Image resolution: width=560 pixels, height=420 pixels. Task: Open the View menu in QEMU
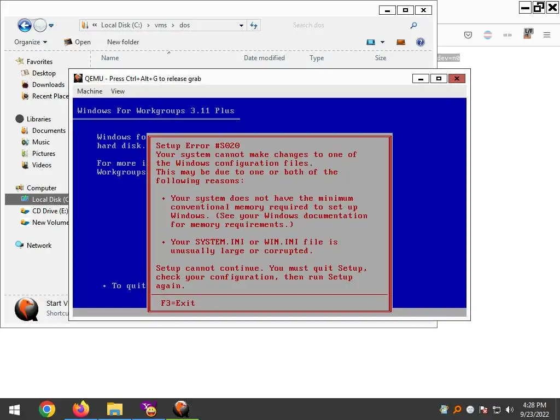(118, 91)
